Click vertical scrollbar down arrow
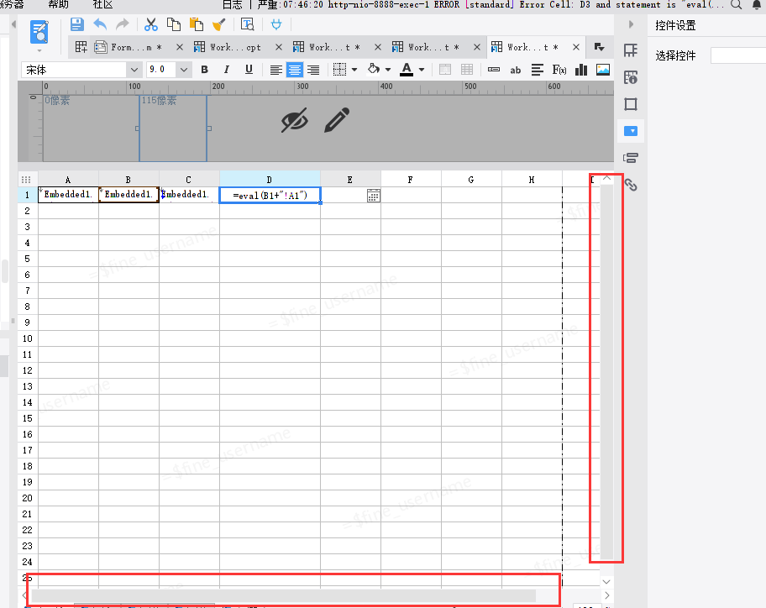The width and height of the screenshot is (766, 608). pyautogui.click(x=606, y=582)
